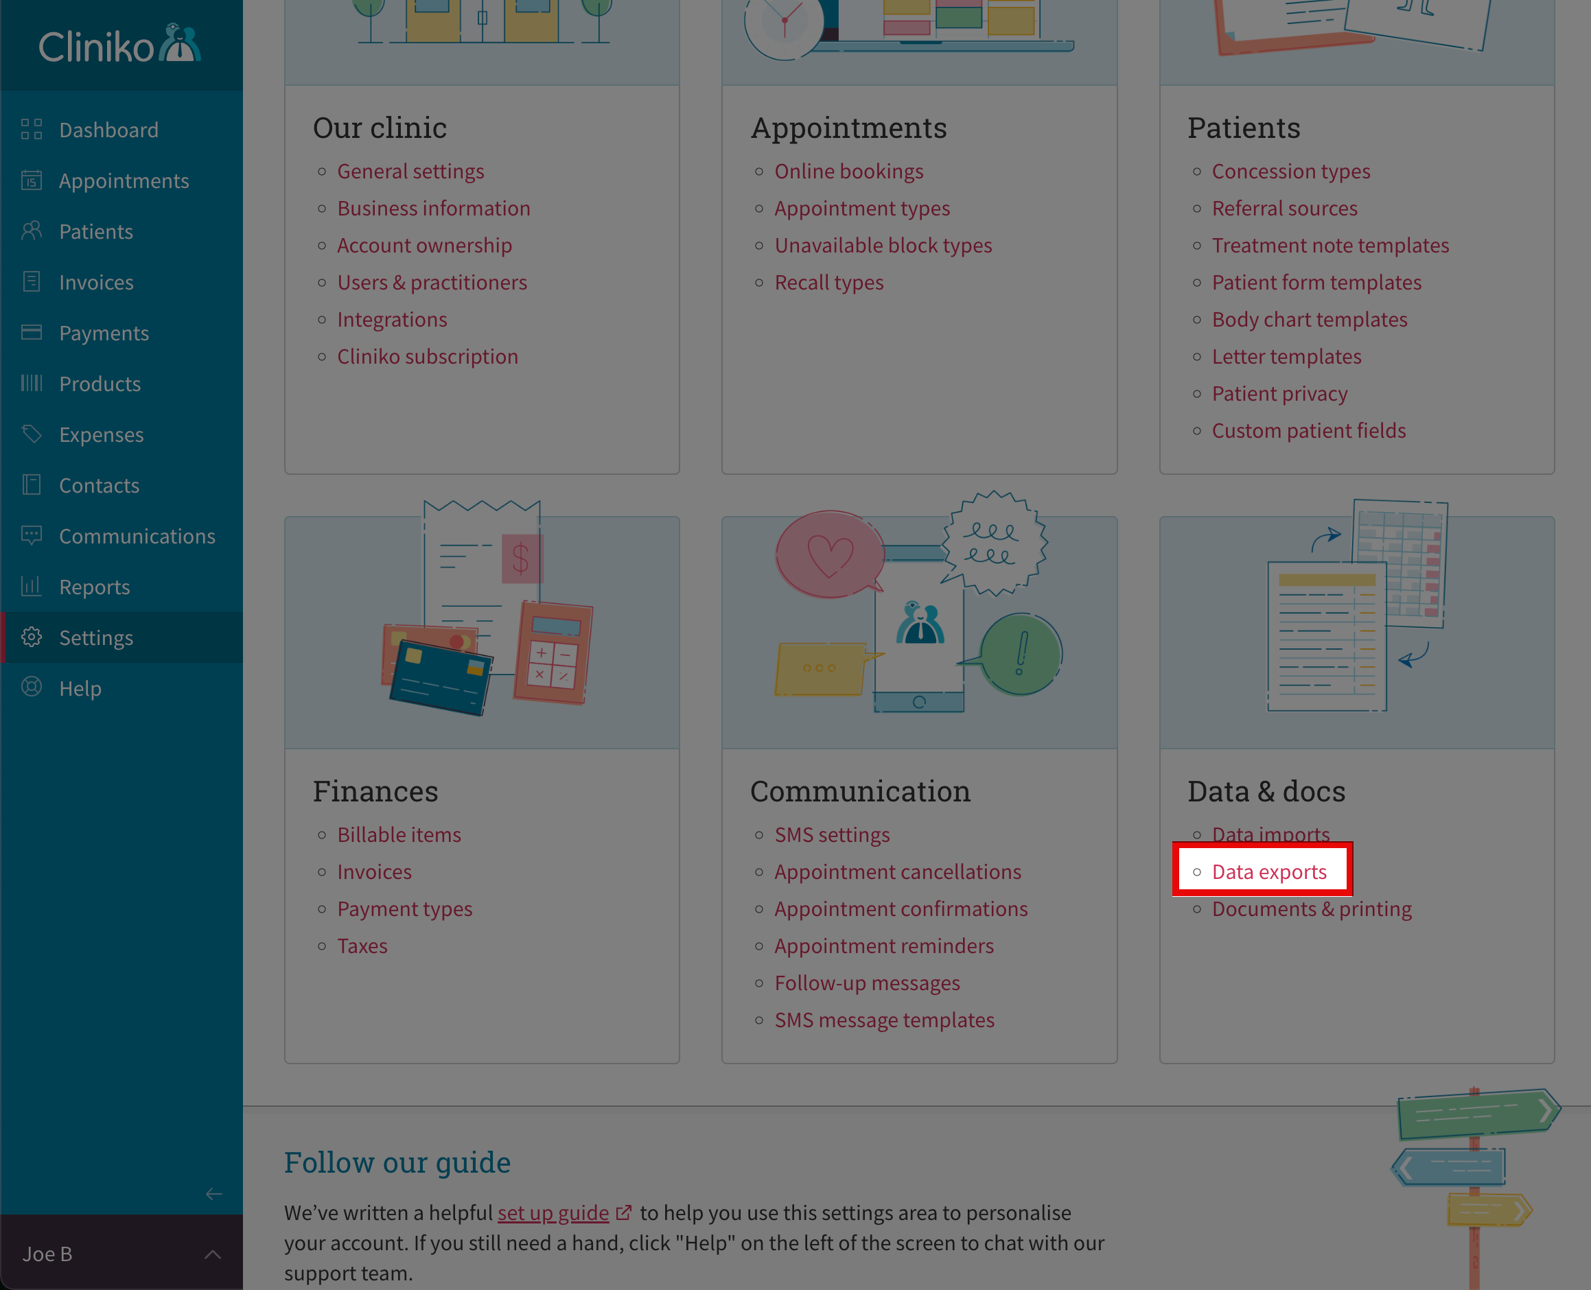The height and width of the screenshot is (1290, 1591).
Task: Click the Appointments calendar icon
Action: 31,180
